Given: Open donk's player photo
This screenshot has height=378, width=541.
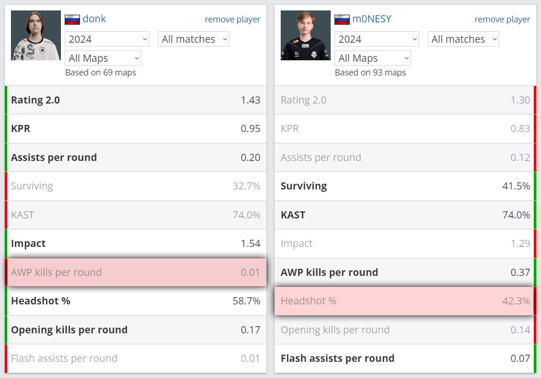Looking at the screenshot, I should click(36, 36).
